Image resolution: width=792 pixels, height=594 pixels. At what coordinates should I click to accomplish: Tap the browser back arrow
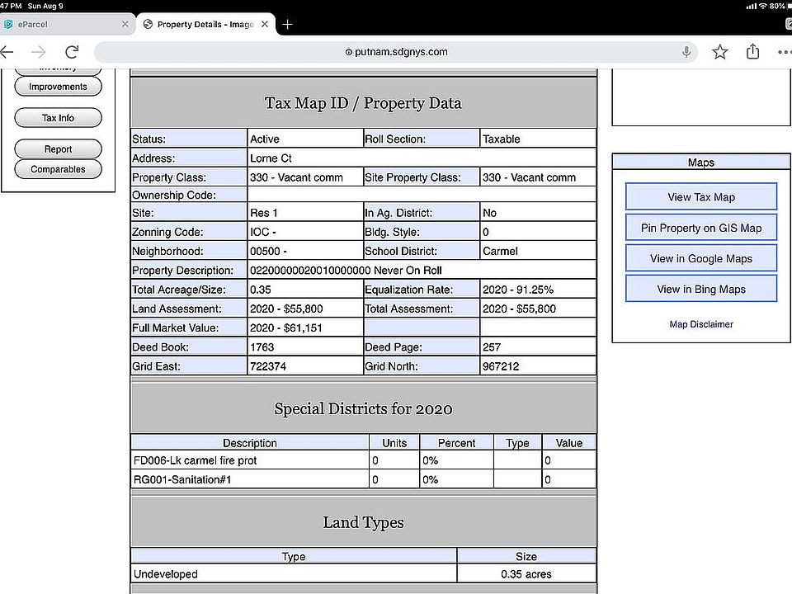7,51
